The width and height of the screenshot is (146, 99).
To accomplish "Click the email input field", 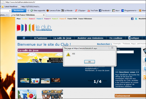I will coord(125,52).
